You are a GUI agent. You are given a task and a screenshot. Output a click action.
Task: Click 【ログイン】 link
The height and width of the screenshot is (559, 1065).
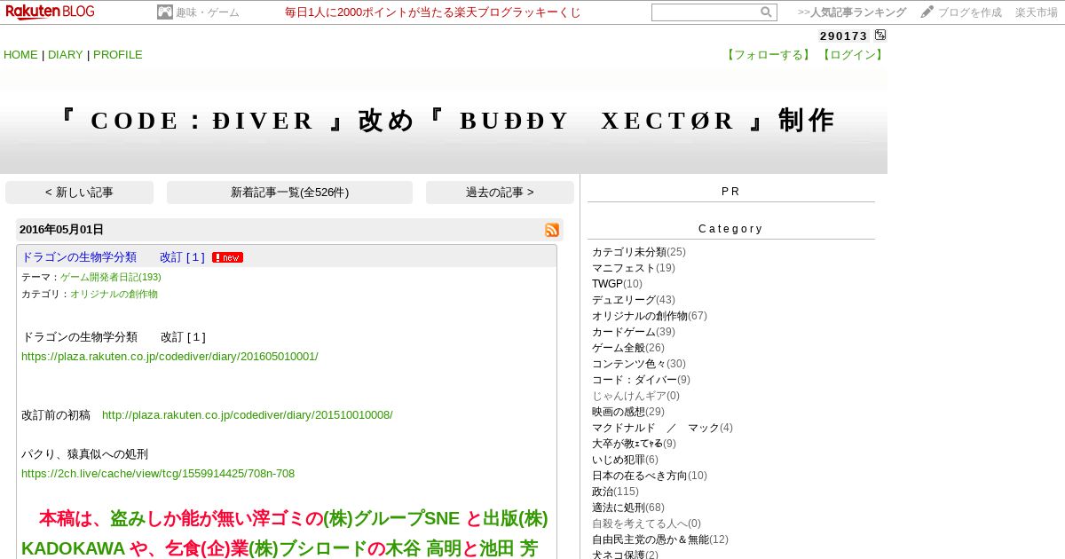click(x=852, y=55)
